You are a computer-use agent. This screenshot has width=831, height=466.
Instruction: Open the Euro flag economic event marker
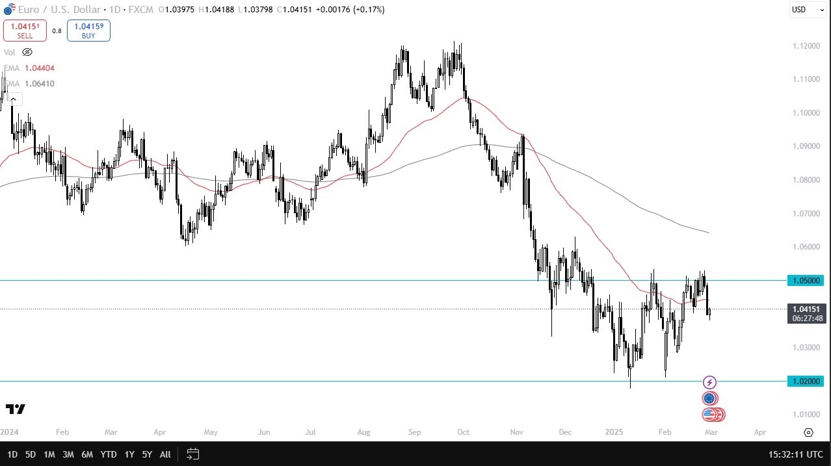click(x=709, y=398)
